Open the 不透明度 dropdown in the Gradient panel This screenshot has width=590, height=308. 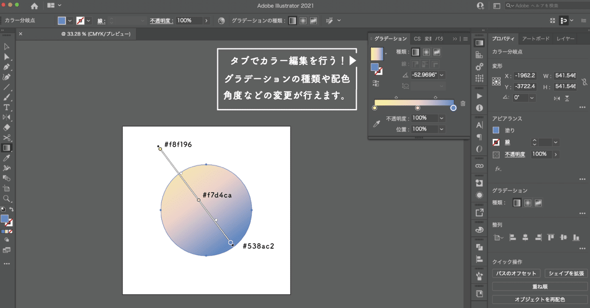441,118
